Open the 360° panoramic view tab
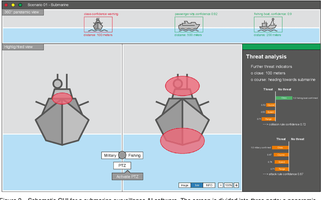Screen dimensions: 321x200 pos(23,12)
